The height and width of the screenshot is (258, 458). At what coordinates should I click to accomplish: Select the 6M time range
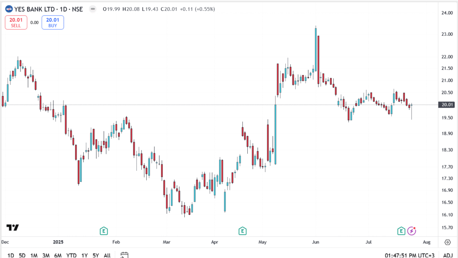pyautogui.click(x=58, y=255)
